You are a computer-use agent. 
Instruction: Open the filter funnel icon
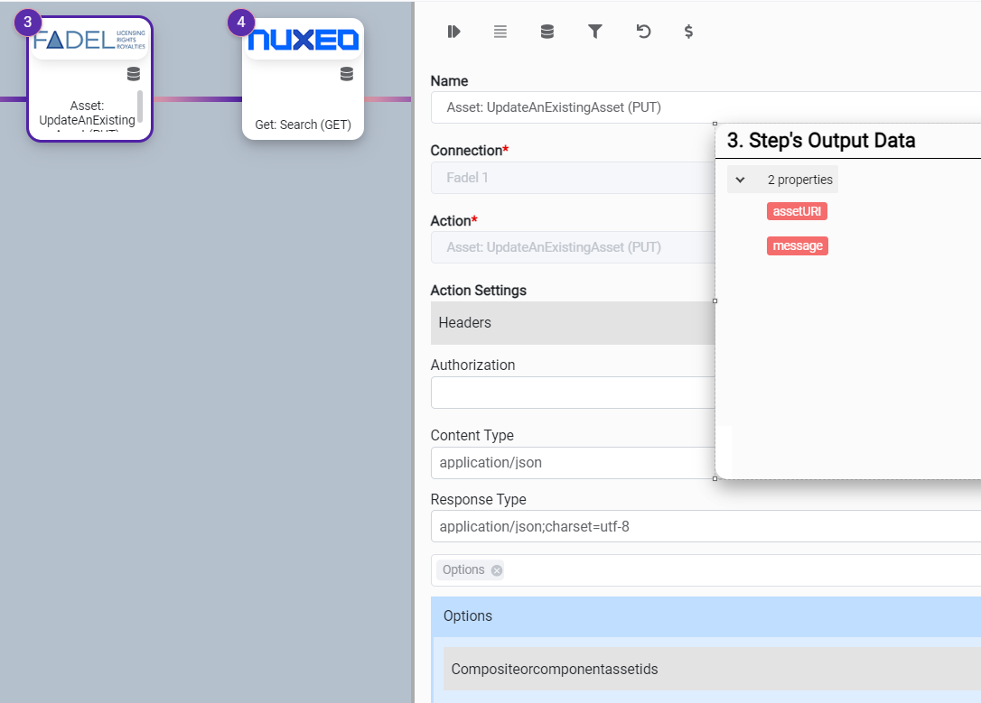pyautogui.click(x=595, y=32)
